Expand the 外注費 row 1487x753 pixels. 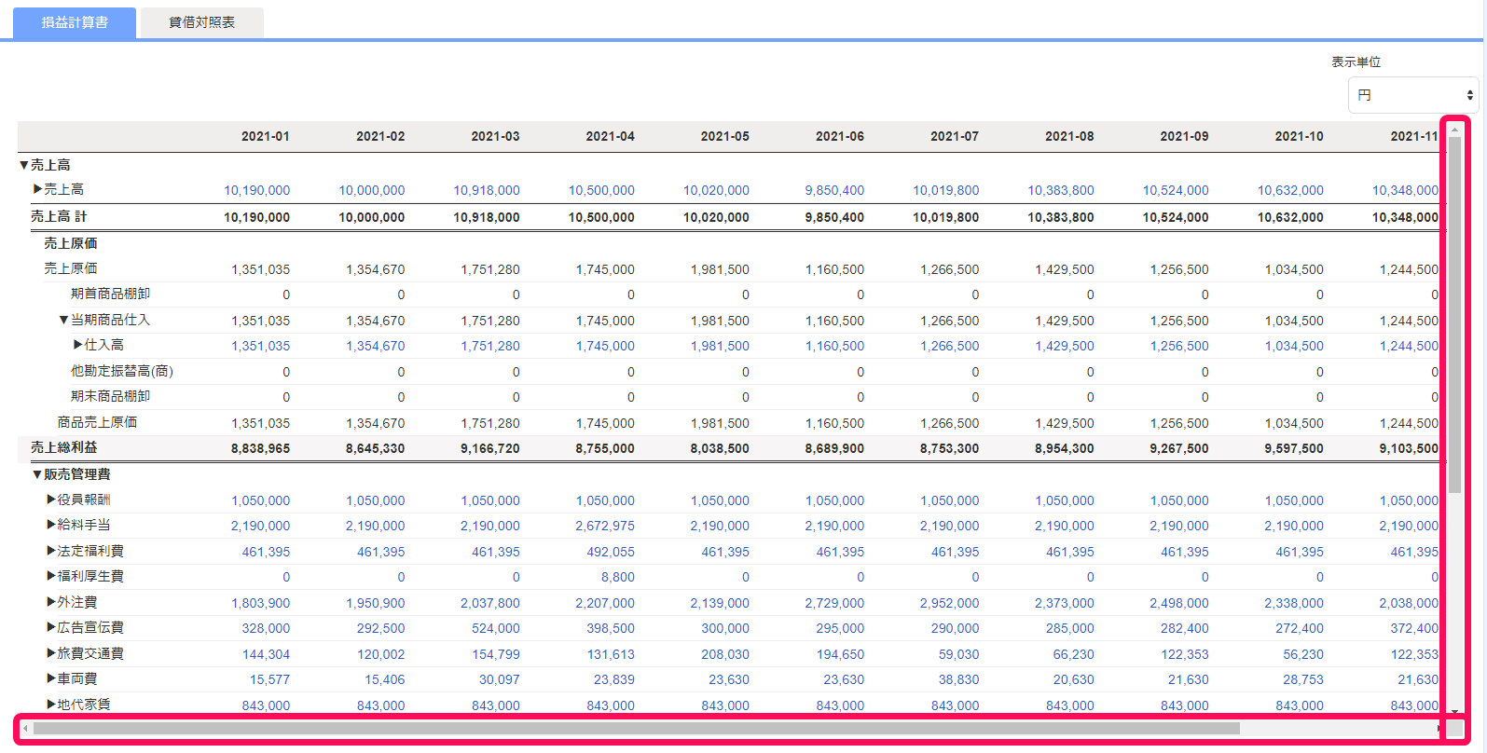(51, 602)
